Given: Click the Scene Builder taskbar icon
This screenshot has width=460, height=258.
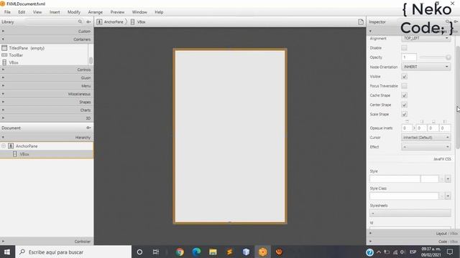Looking at the screenshot, I should point(263,252).
